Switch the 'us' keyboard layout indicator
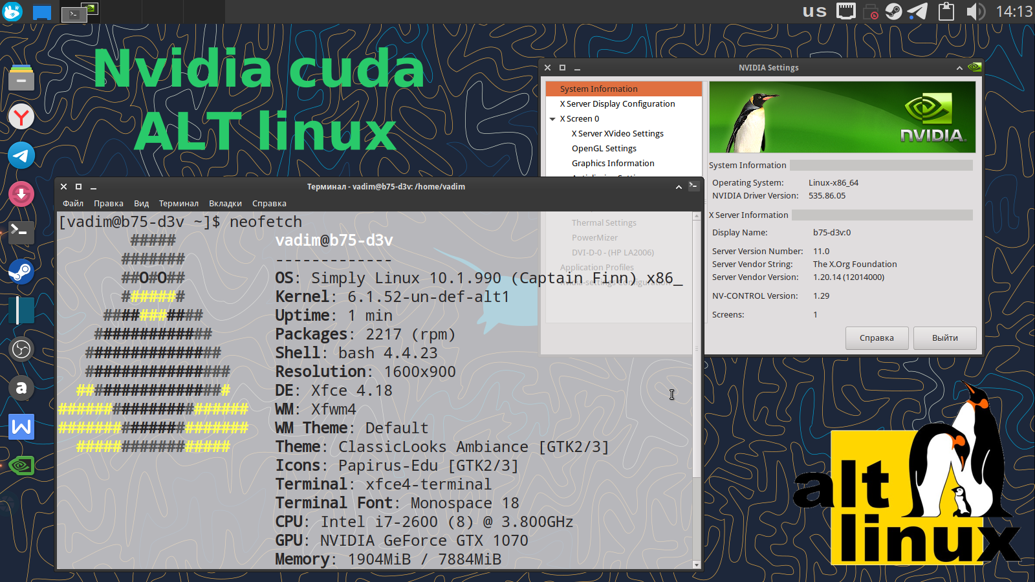Image resolution: width=1035 pixels, height=582 pixels. pos(814,11)
